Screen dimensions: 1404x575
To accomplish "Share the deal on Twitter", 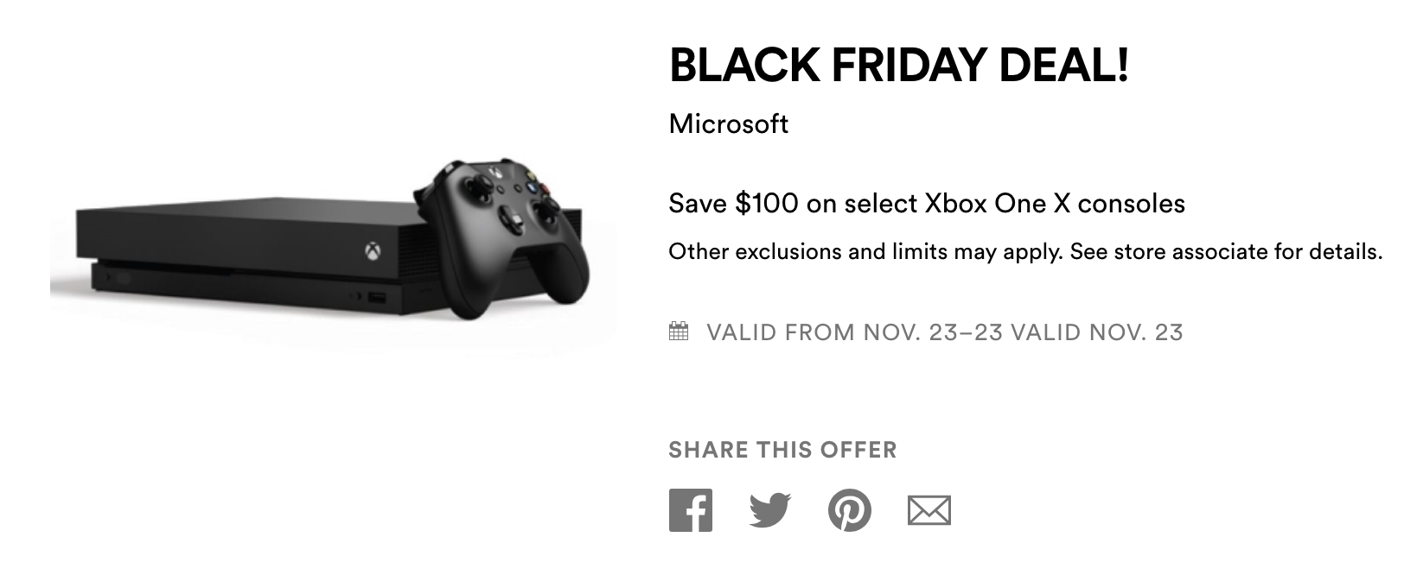I will click(769, 510).
